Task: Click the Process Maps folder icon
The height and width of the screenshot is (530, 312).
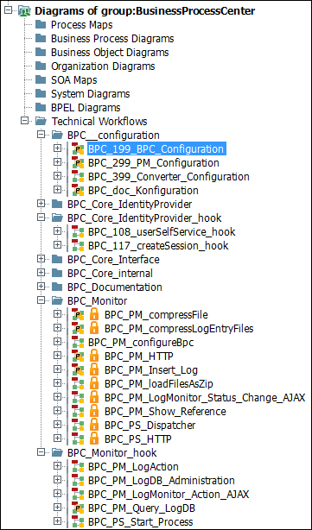Action: (41, 25)
